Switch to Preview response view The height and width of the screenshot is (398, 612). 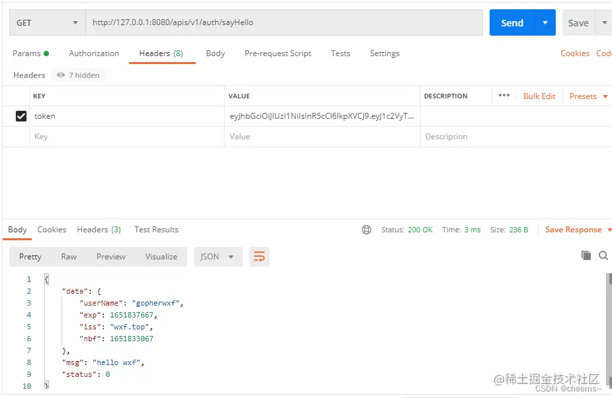click(111, 257)
